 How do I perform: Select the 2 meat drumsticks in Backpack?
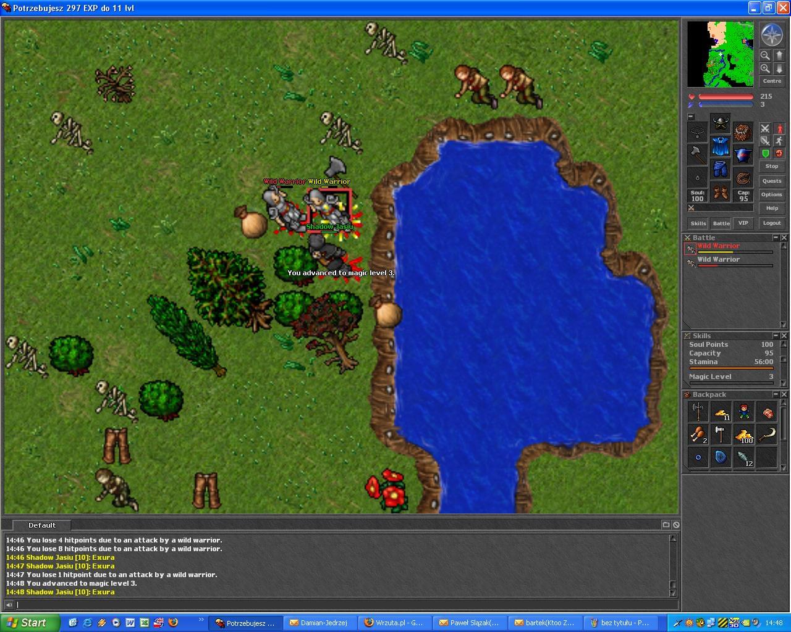click(698, 434)
